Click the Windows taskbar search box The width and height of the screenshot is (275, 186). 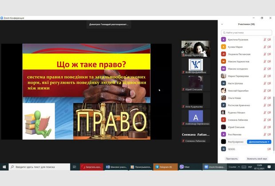coord(39,167)
